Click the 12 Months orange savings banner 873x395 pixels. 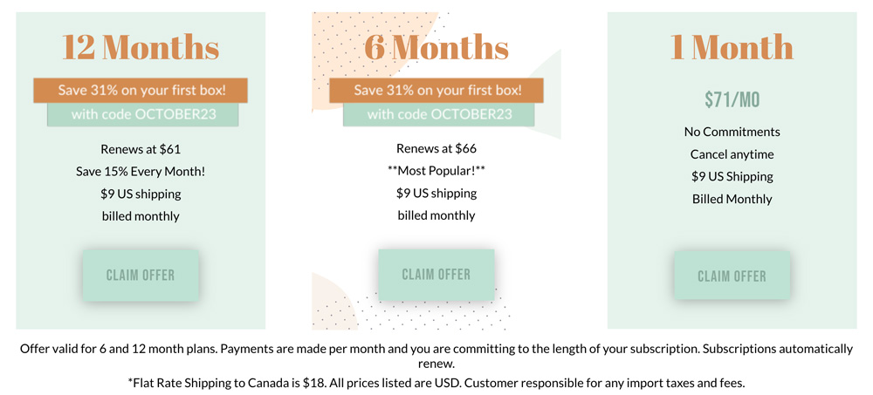click(x=141, y=90)
